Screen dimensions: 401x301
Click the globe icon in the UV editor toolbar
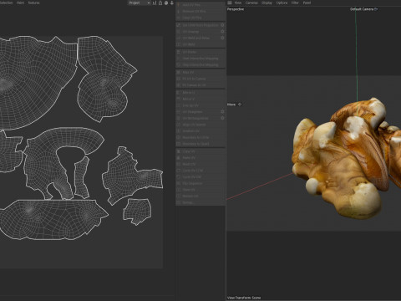click(166, 3)
